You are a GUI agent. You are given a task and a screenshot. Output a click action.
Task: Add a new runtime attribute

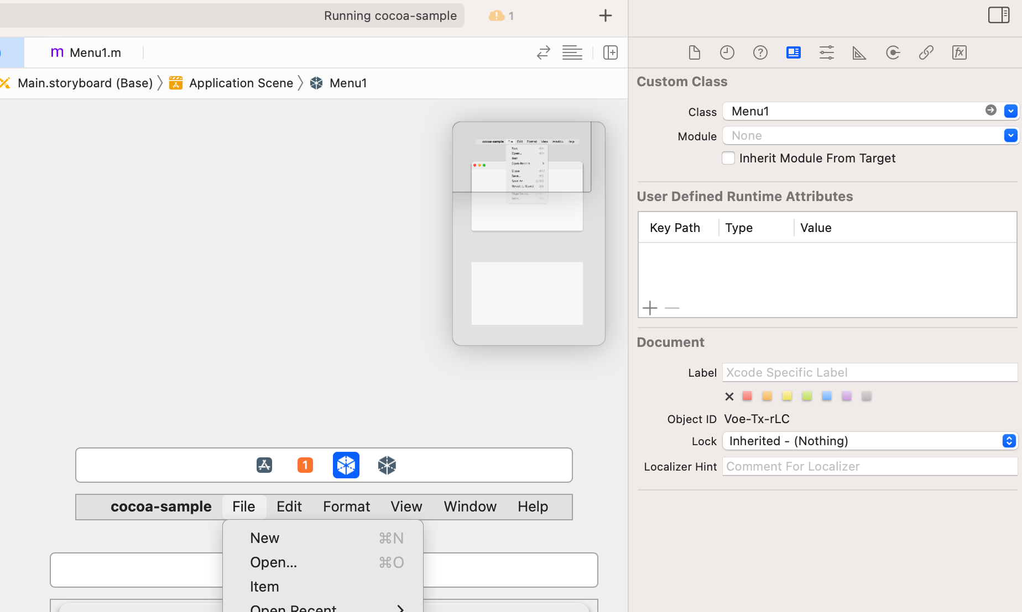click(x=650, y=308)
